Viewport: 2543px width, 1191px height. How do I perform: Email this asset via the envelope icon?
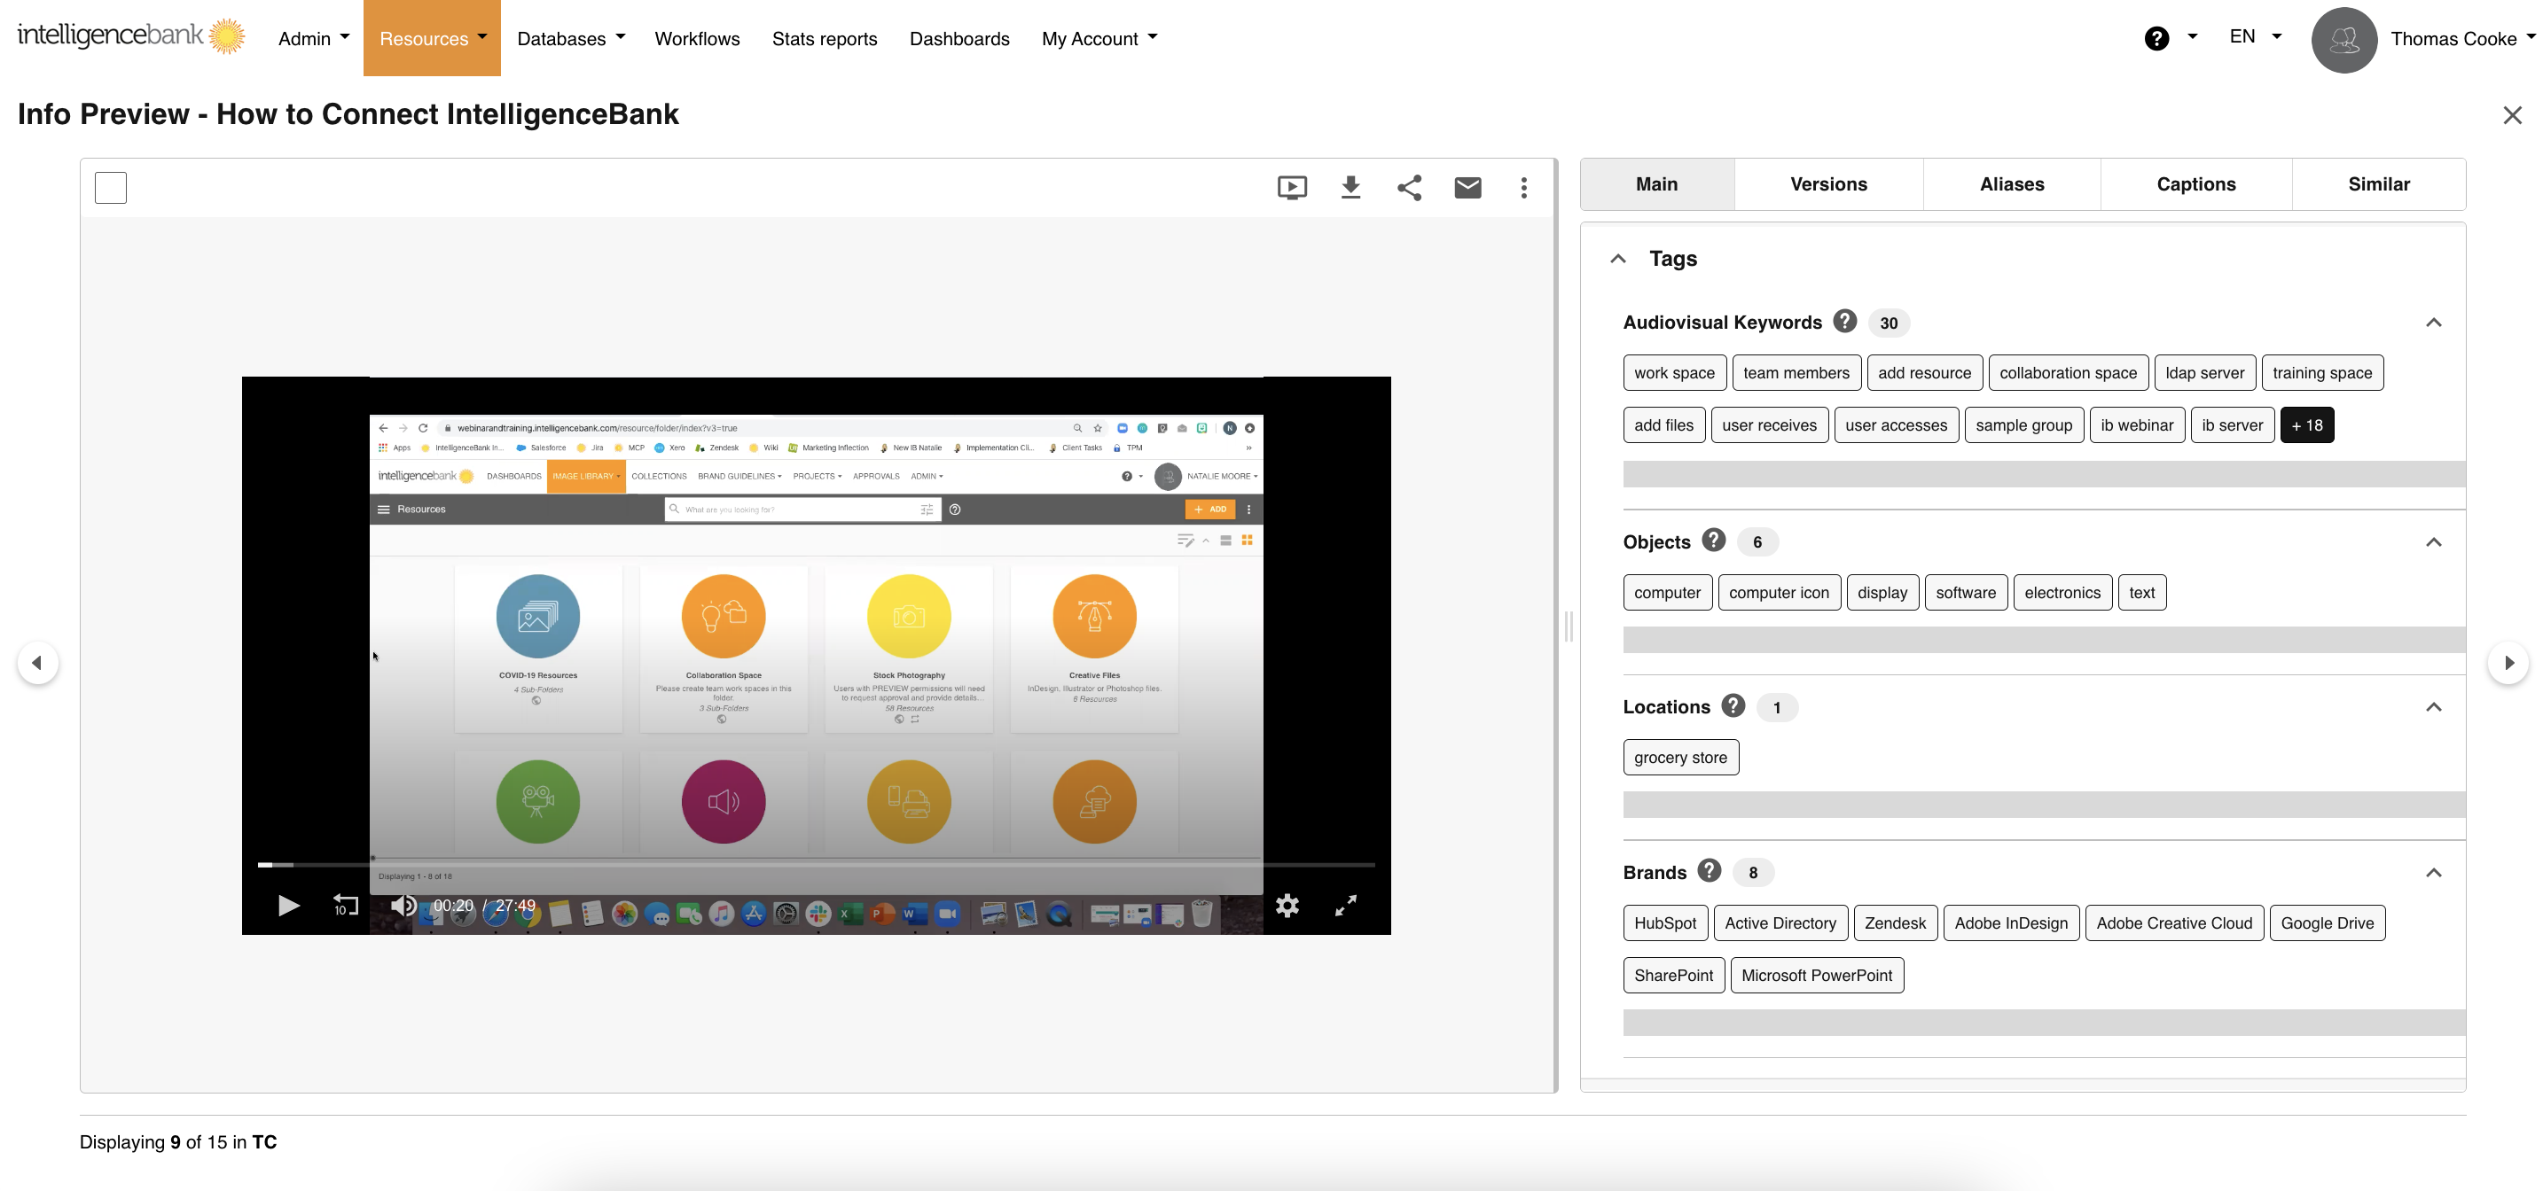(1468, 188)
